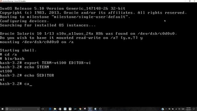Open the blue round help icon in the tray
197x111 pixels.
click(x=163, y=109)
